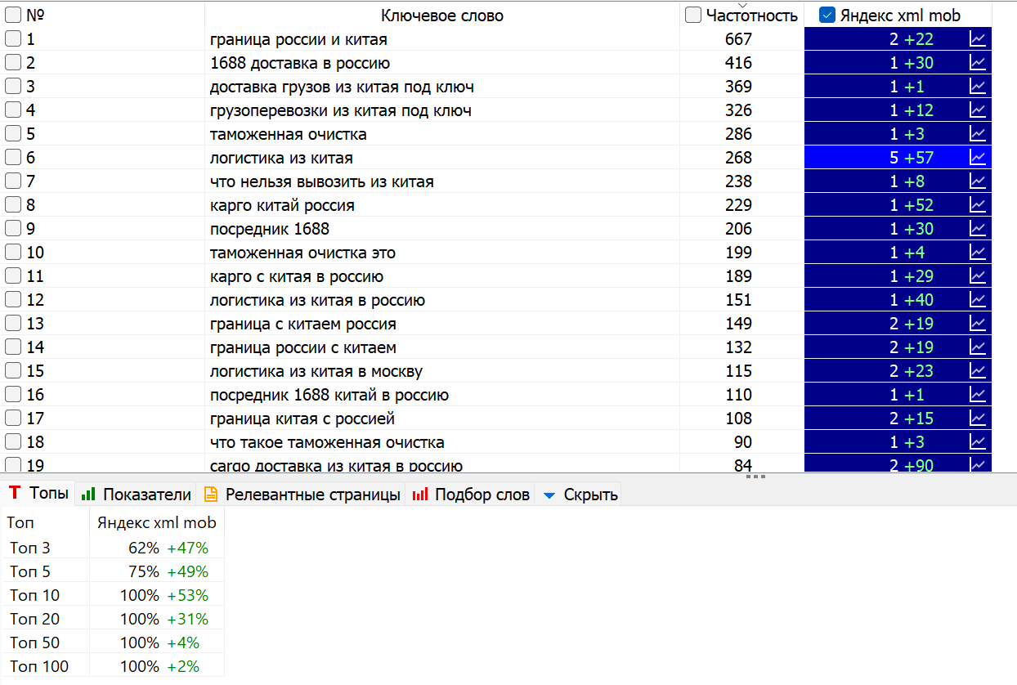Open the 'Подбор слов' tab
Image resolution: width=1017 pixels, height=685 pixels.
[x=471, y=495]
